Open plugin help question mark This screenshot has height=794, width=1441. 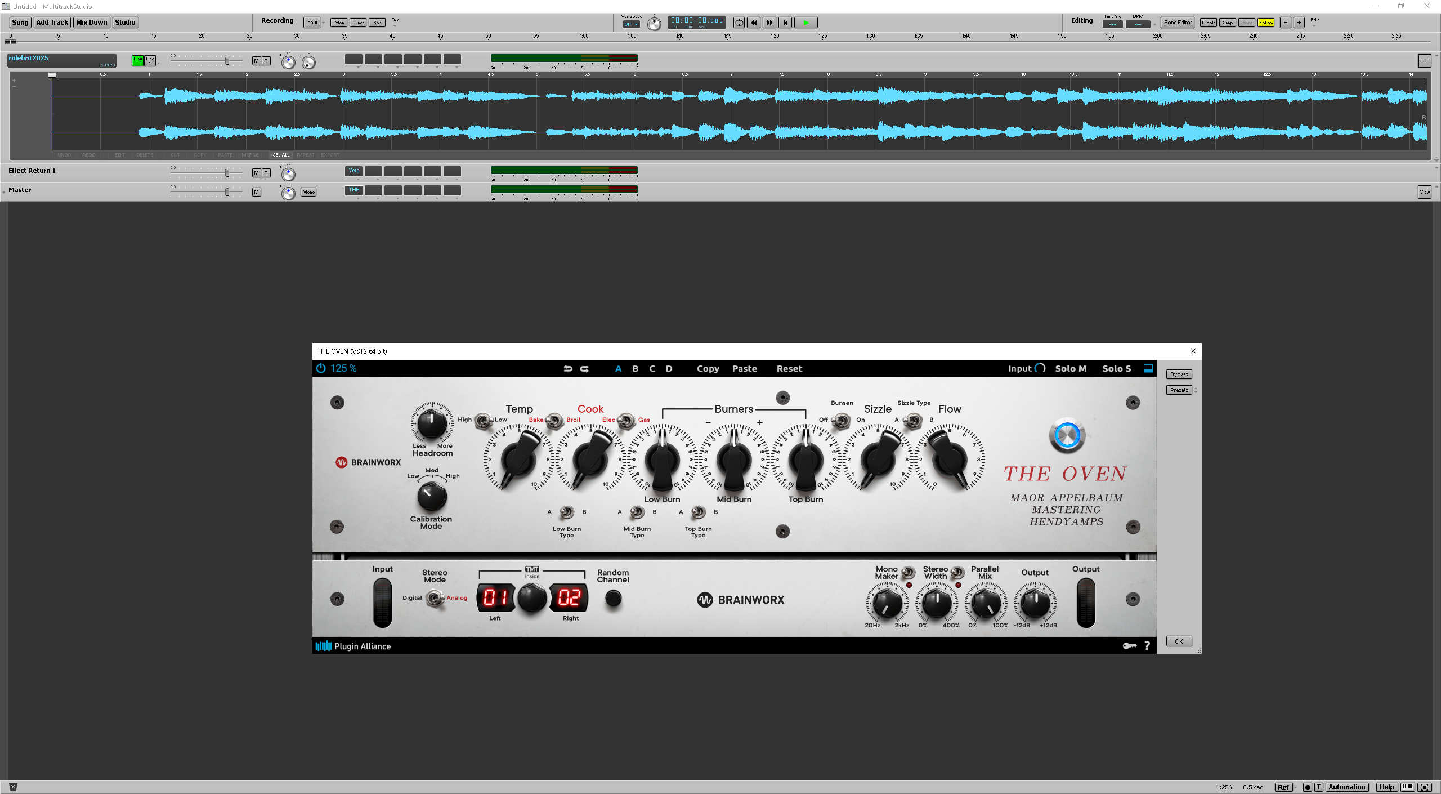click(x=1147, y=646)
